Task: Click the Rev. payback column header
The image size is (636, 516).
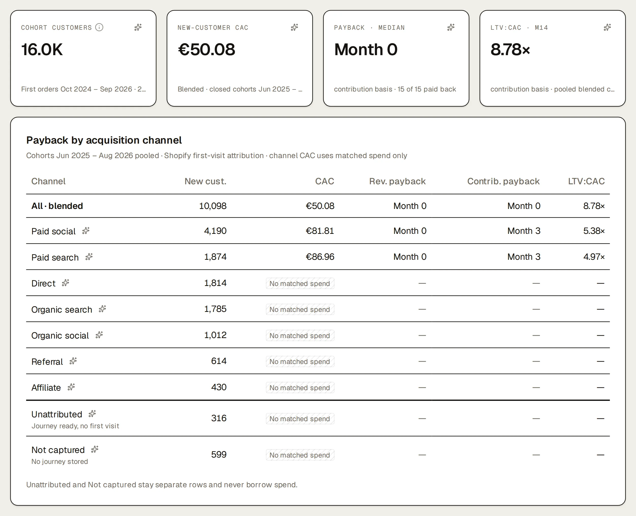Action: pyautogui.click(x=397, y=181)
